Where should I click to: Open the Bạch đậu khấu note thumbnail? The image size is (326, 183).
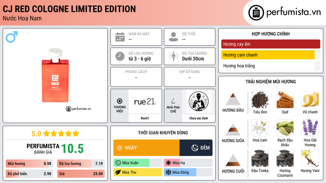[x=285, y=128]
